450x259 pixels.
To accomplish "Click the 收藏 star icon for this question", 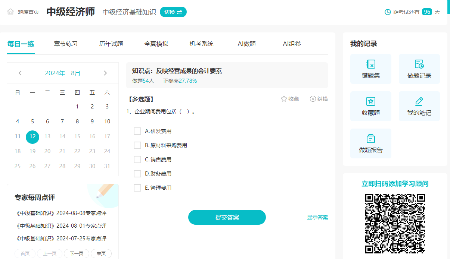I will (x=284, y=99).
